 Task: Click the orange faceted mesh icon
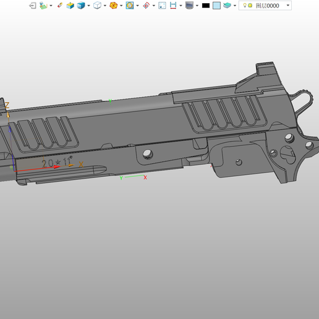pos(114,6)
